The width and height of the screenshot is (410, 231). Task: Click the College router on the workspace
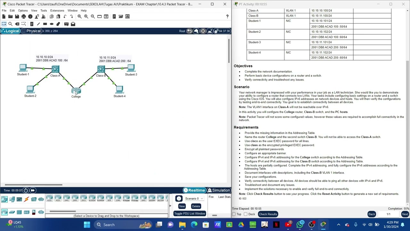click(x=76, y=91)
